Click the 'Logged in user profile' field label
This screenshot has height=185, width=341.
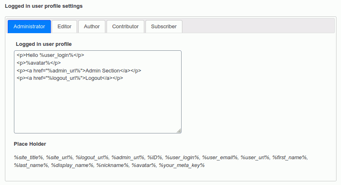44,44
